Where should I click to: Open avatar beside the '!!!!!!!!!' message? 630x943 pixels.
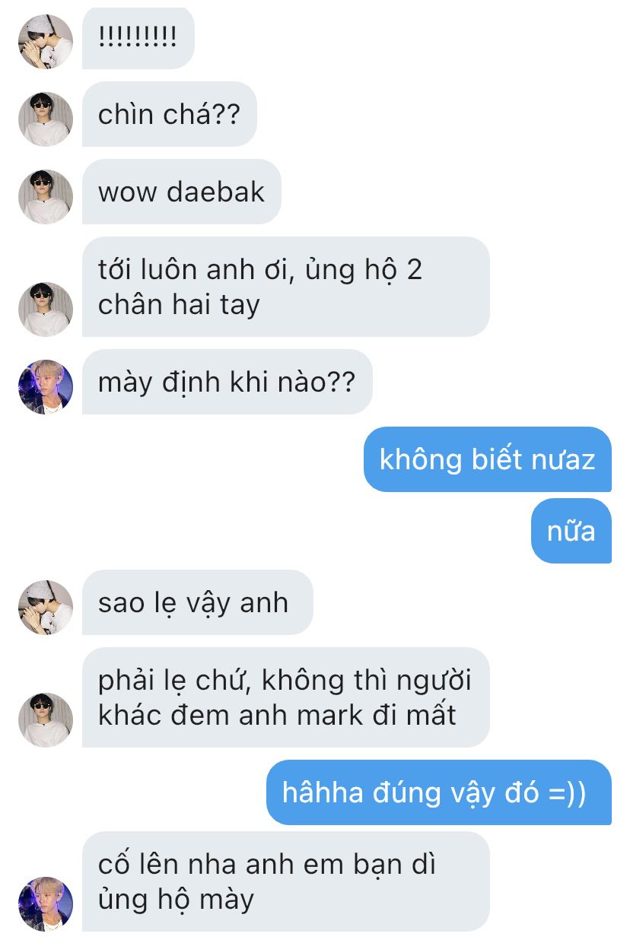point(46,41)
